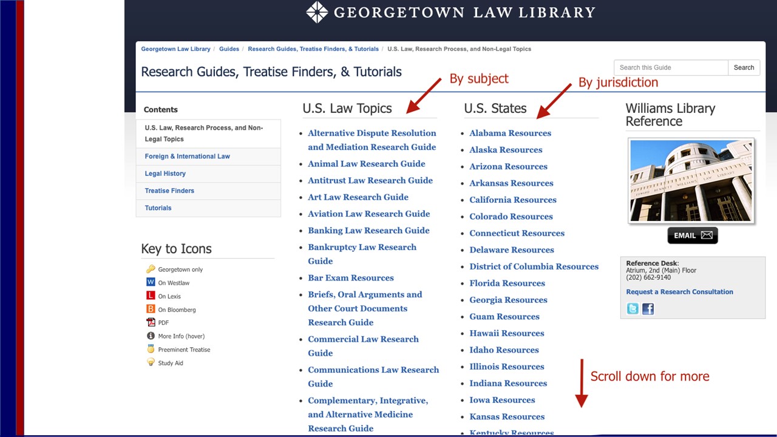Screen dimensions: 777x437
Task: Open the Williams Library building photo
Action: click(x=691, y=181)
